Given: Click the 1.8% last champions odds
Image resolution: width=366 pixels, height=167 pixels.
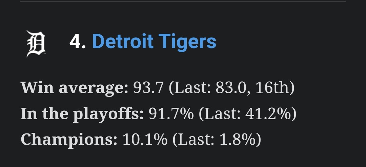Looking at the screenshot, I should pyautogui.click(x=236, y=139).
